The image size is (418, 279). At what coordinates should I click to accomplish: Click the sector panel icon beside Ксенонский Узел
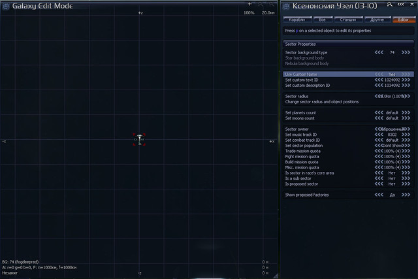click(x=286, y=6)
